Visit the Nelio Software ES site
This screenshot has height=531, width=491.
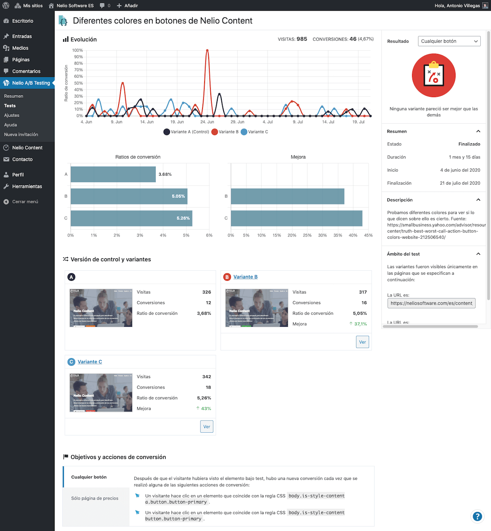(x=71, y=6)
